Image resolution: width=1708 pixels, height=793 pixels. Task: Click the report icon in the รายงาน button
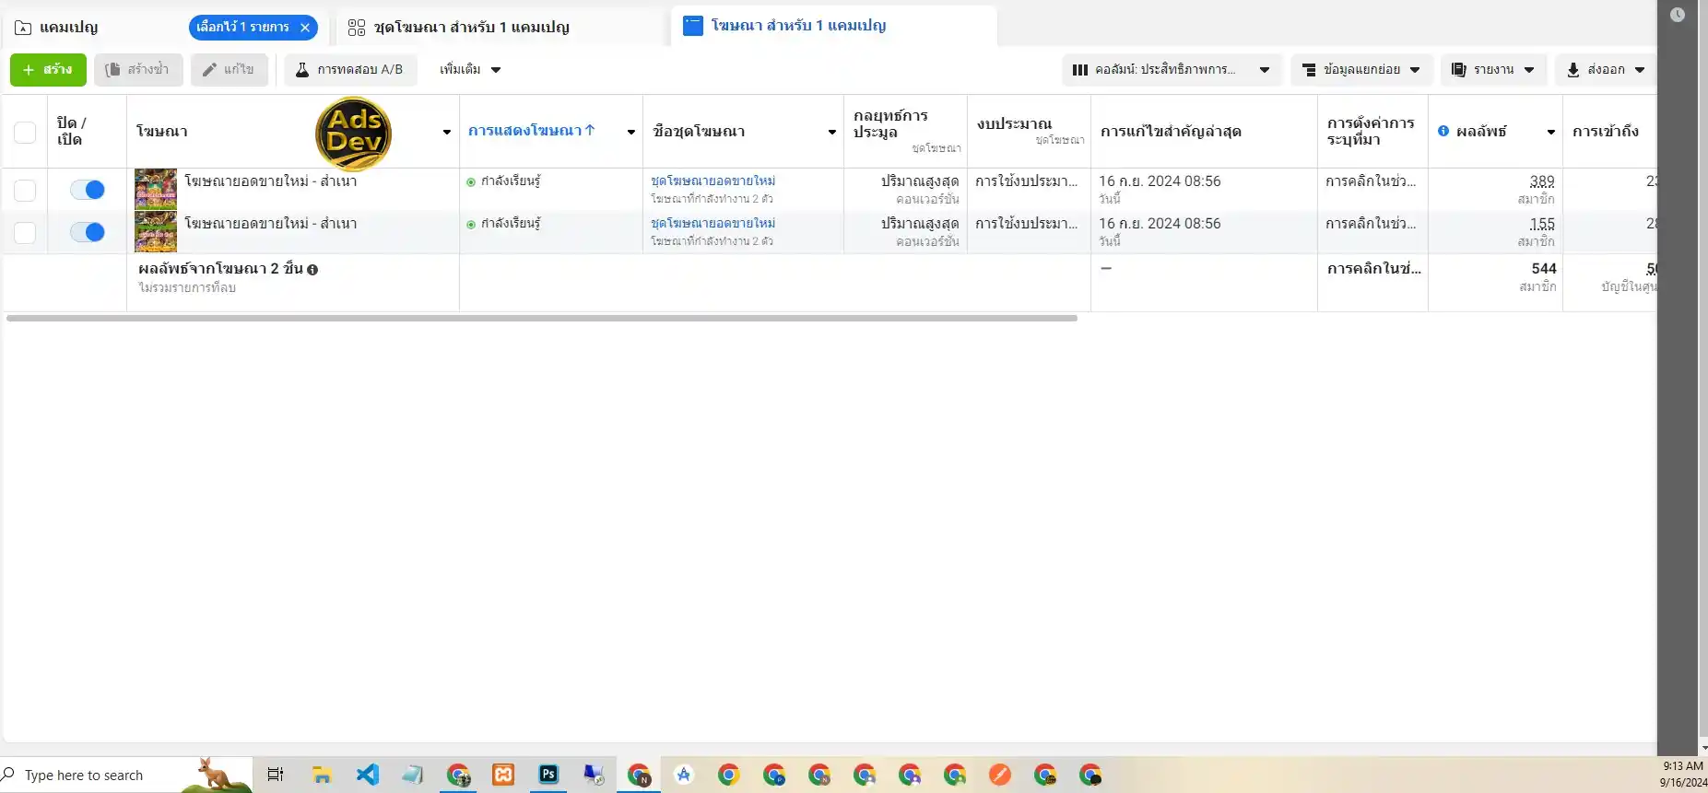point(1458,70)
